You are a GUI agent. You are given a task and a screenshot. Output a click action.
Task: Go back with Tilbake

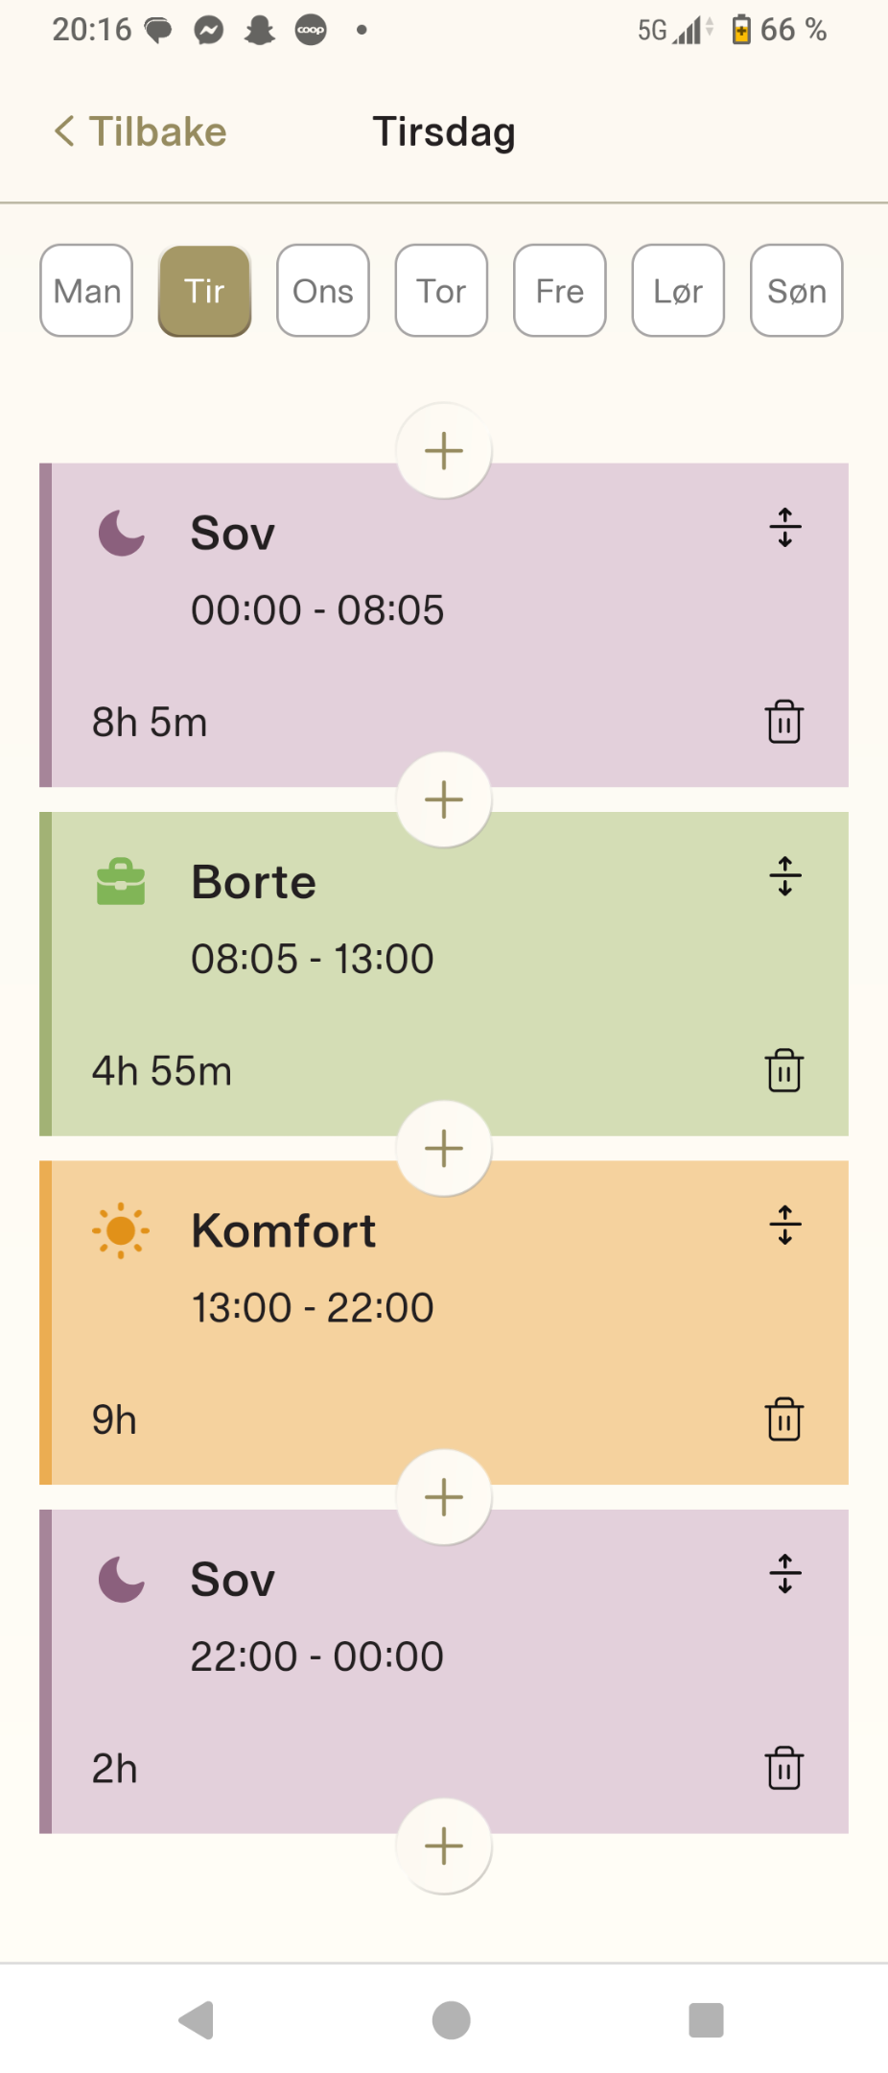[x=141, y=131]
